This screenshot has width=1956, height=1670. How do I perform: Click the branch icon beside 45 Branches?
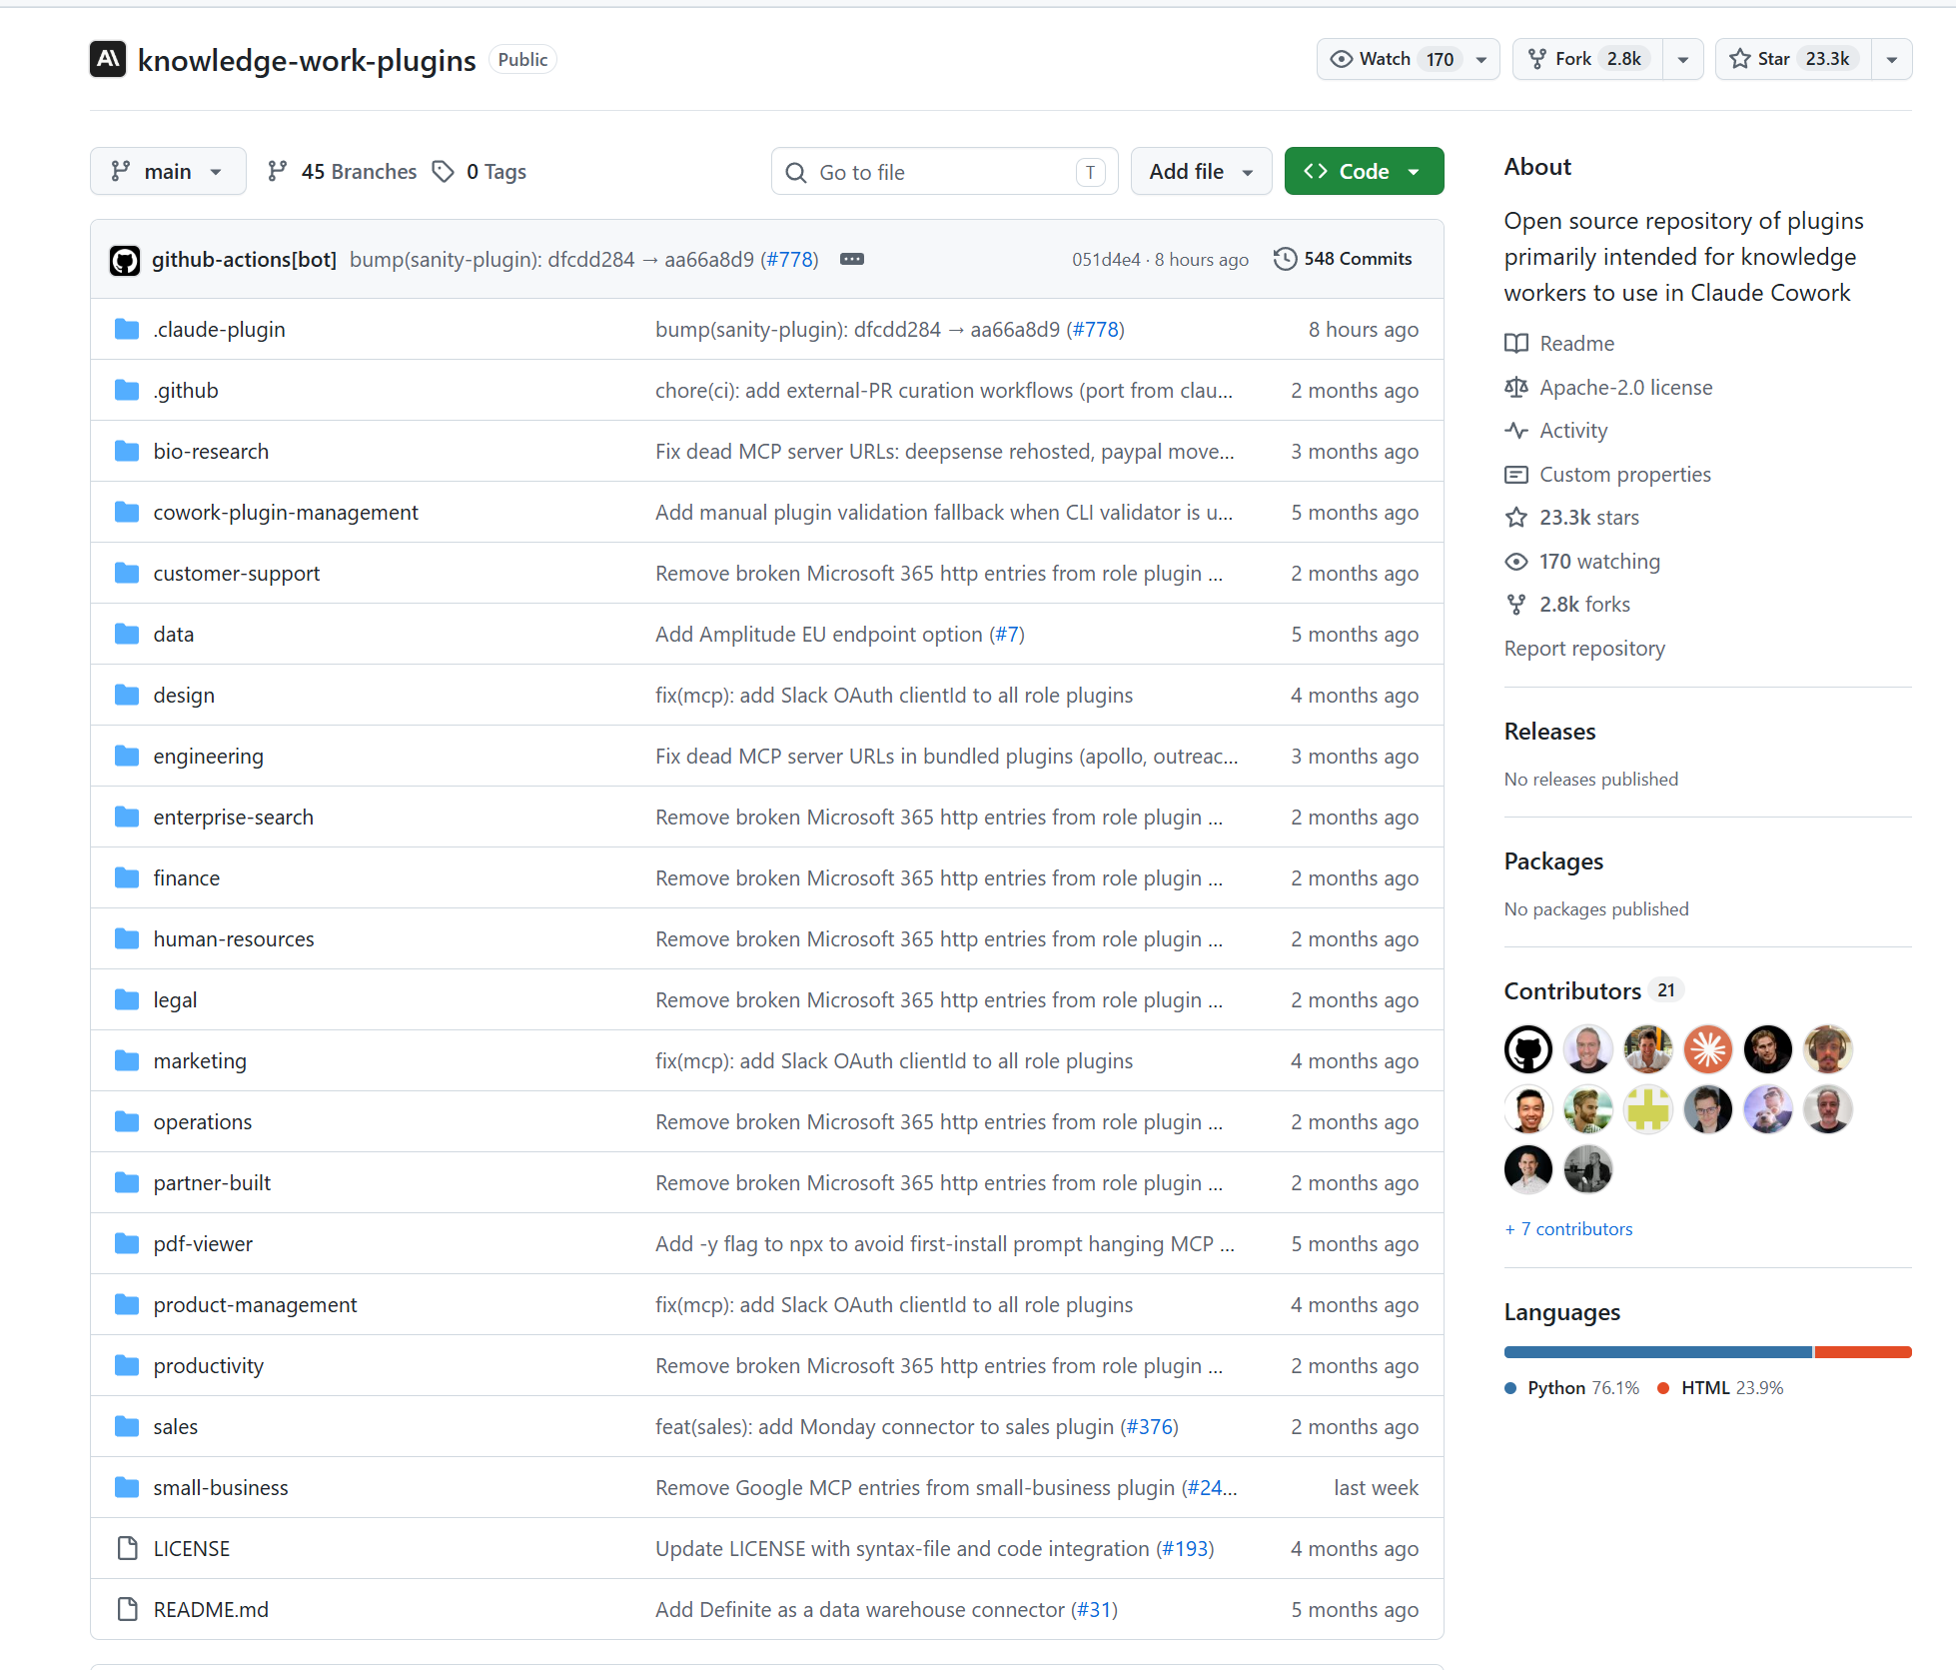coord(278,172)
